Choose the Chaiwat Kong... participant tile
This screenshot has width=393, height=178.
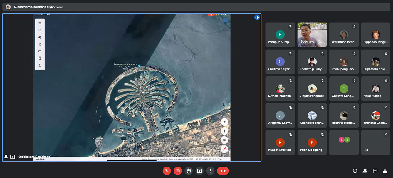344,88
